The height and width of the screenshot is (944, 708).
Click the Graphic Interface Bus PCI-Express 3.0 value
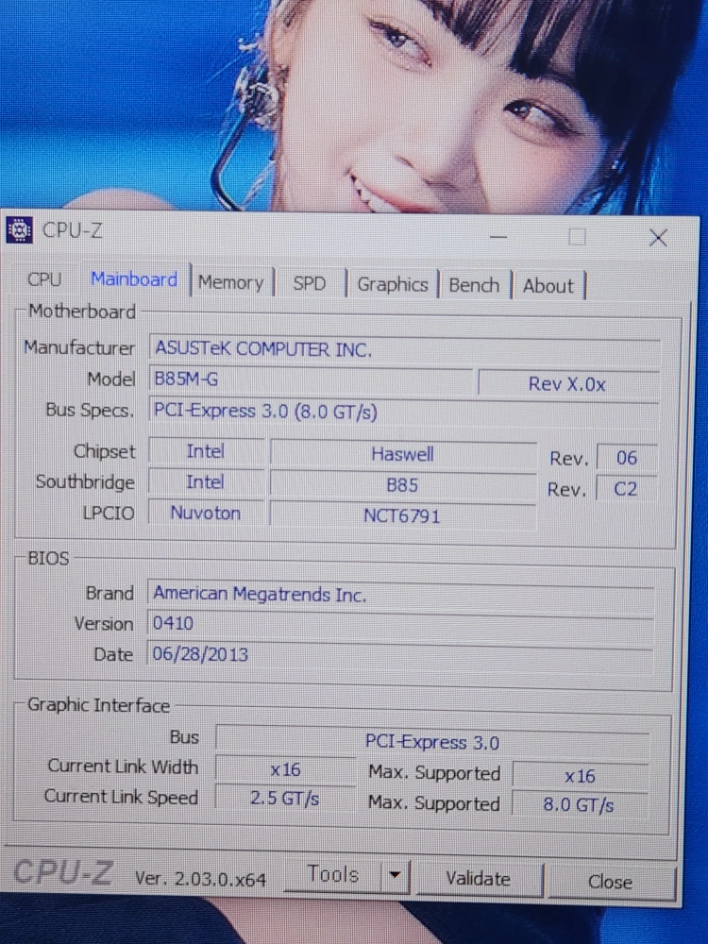432,742
